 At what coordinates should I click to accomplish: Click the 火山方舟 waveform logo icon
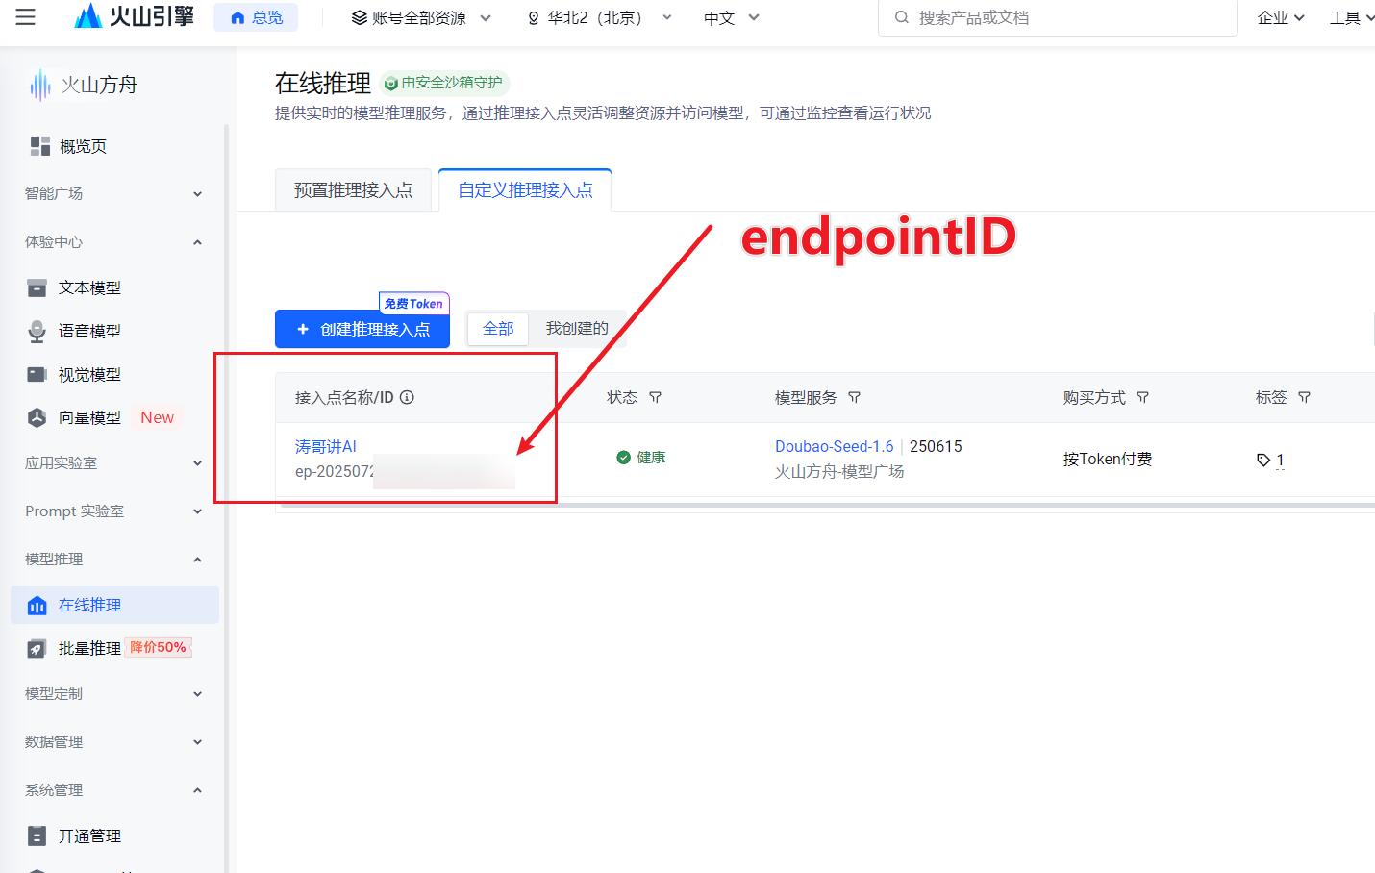39,85
